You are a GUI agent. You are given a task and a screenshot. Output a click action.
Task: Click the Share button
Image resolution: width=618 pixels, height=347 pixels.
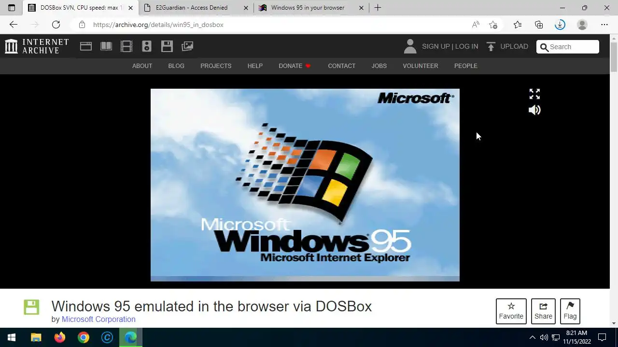pyautogui.click(x=543, y=311)
